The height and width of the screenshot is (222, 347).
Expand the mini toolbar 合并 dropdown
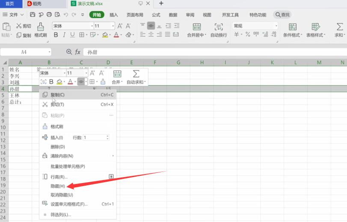(x=122, y=82)
